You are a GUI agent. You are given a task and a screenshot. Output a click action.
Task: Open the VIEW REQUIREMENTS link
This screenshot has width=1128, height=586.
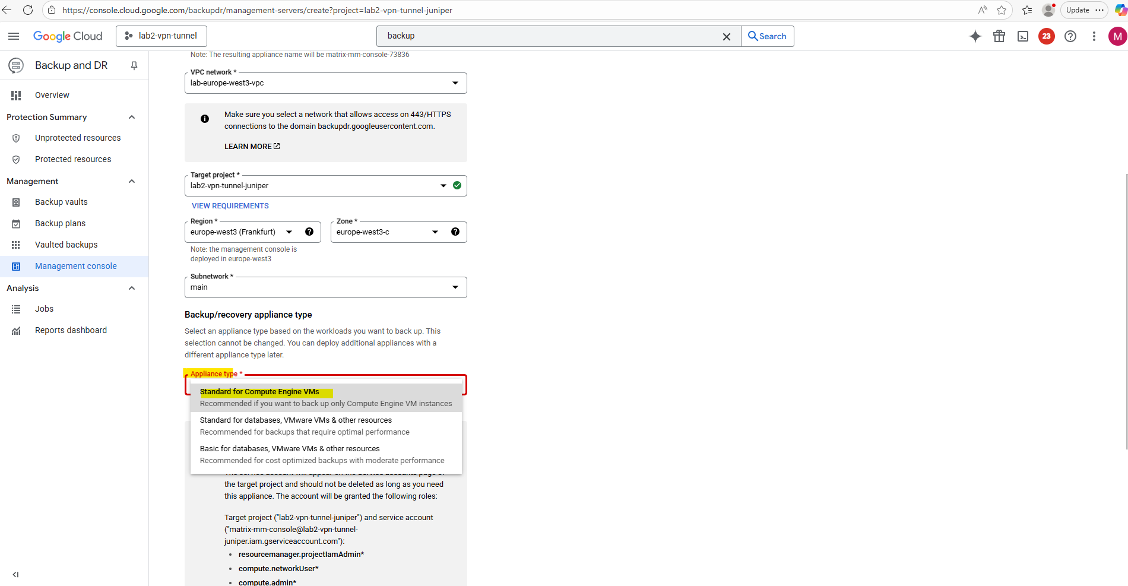[x=230, y=206]
